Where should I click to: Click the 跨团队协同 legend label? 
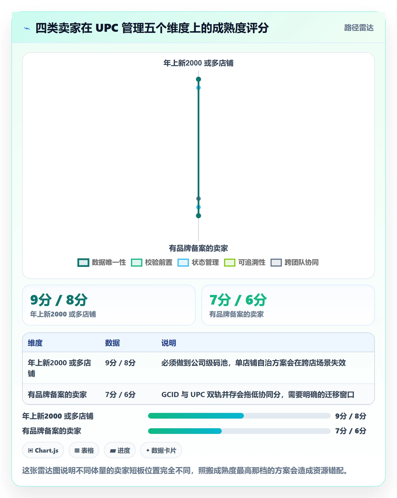[x=302, y=263]
